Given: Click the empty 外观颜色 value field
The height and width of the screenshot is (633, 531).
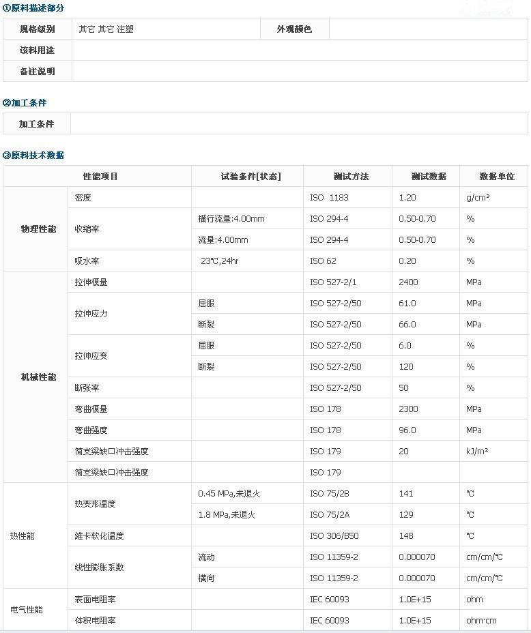Looking at the screenshot, I should [x=428, y=29].
